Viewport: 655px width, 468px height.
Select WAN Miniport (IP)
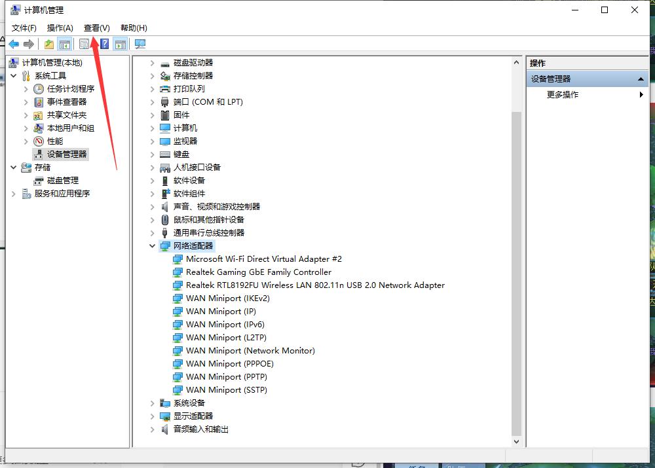(x=221, y=312)
